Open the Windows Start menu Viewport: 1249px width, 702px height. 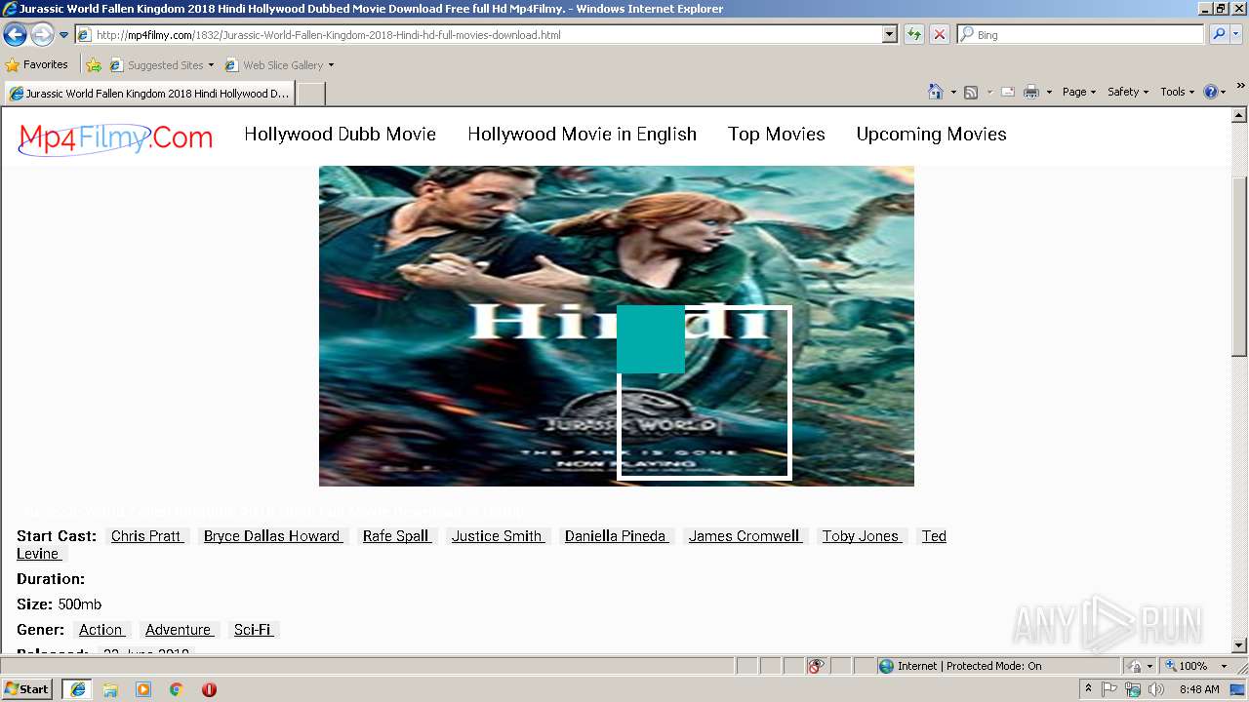point(27,688)
